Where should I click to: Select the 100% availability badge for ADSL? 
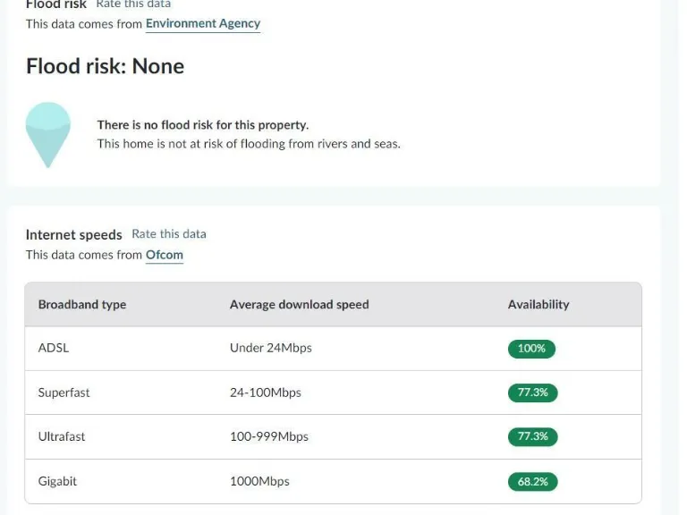(531, 349)
